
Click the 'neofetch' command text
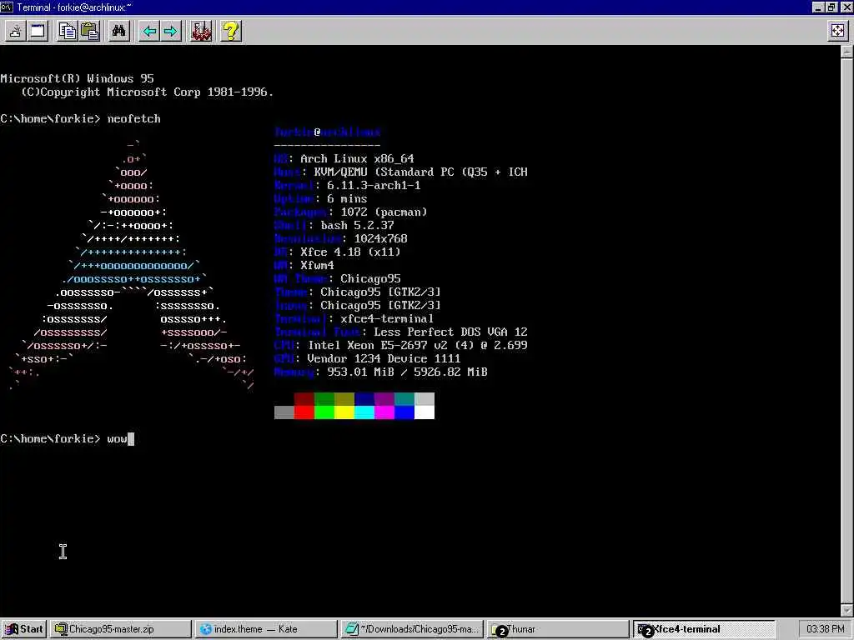[x=134, y=118]
